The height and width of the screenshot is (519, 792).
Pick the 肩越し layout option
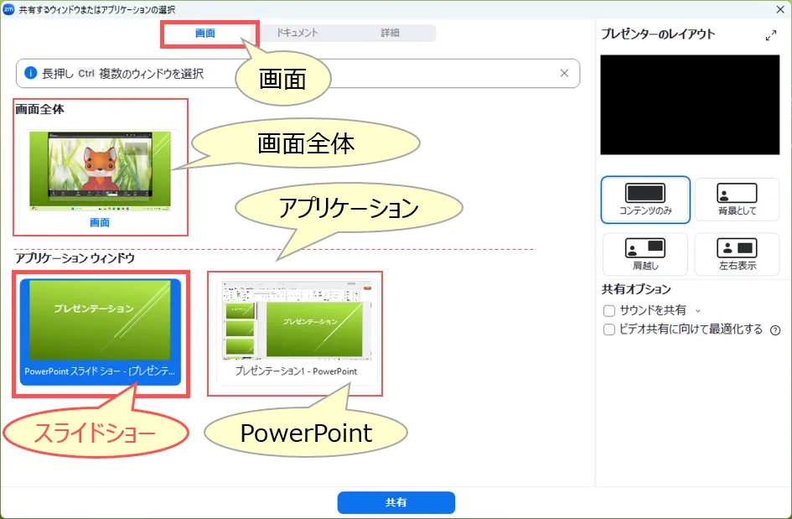[644, 248]
